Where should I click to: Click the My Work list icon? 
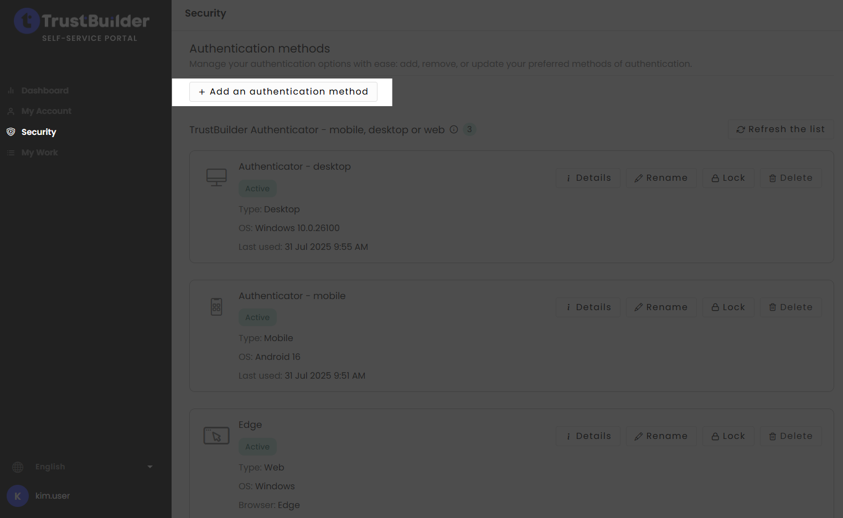[10, 153]
